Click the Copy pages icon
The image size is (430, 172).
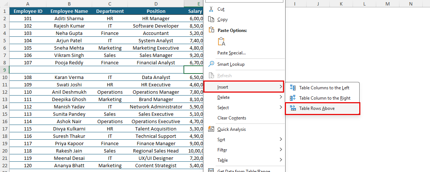(x=211, y=19)
